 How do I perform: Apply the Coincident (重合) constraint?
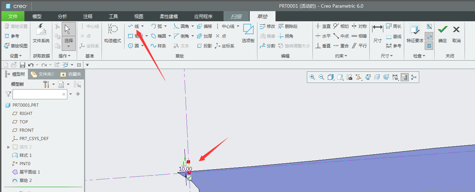tap(341, 46)
